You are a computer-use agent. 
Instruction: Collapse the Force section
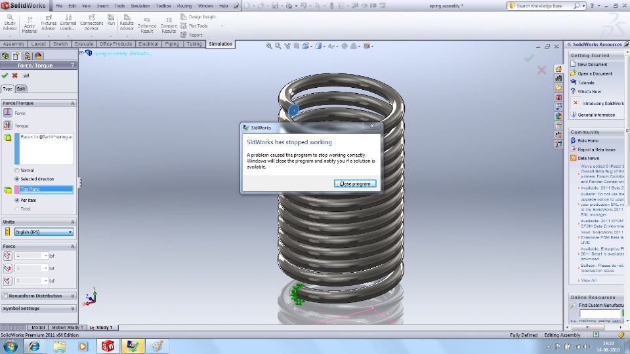[73, 246]
